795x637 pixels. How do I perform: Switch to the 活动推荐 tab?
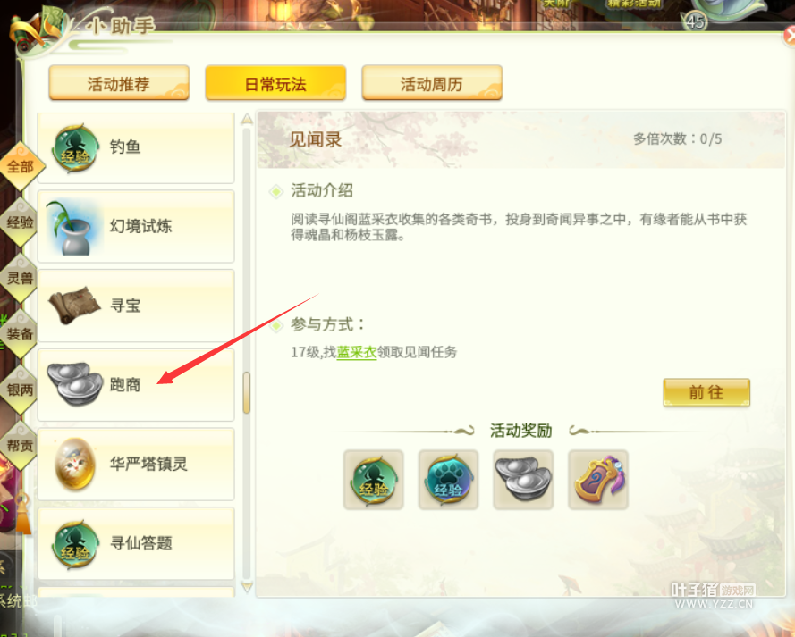click(x=119, y=83)
